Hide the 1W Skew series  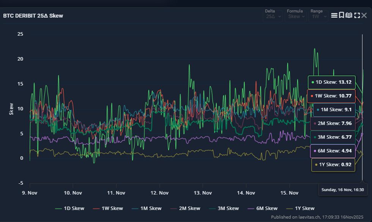point(108,208)
